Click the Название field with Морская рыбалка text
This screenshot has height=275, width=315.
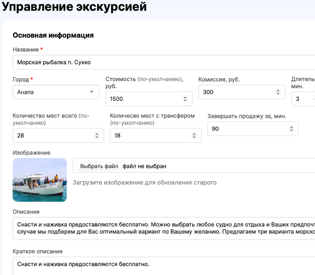click(163, 62)
